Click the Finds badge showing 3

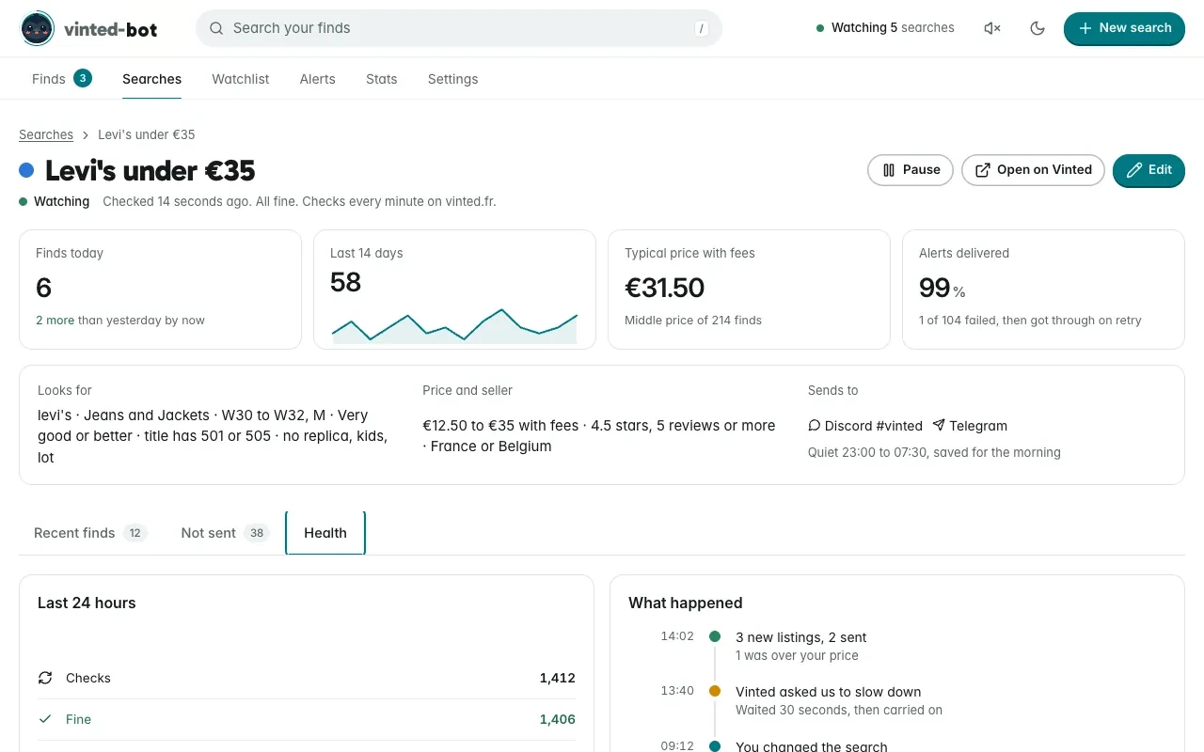pyautogui.click(x=83, y=78)
